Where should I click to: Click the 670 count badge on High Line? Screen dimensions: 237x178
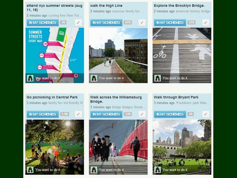128,23
